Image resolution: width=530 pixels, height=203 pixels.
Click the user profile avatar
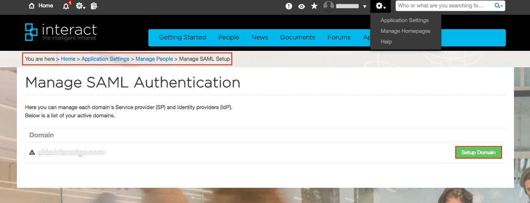point(329,6)
